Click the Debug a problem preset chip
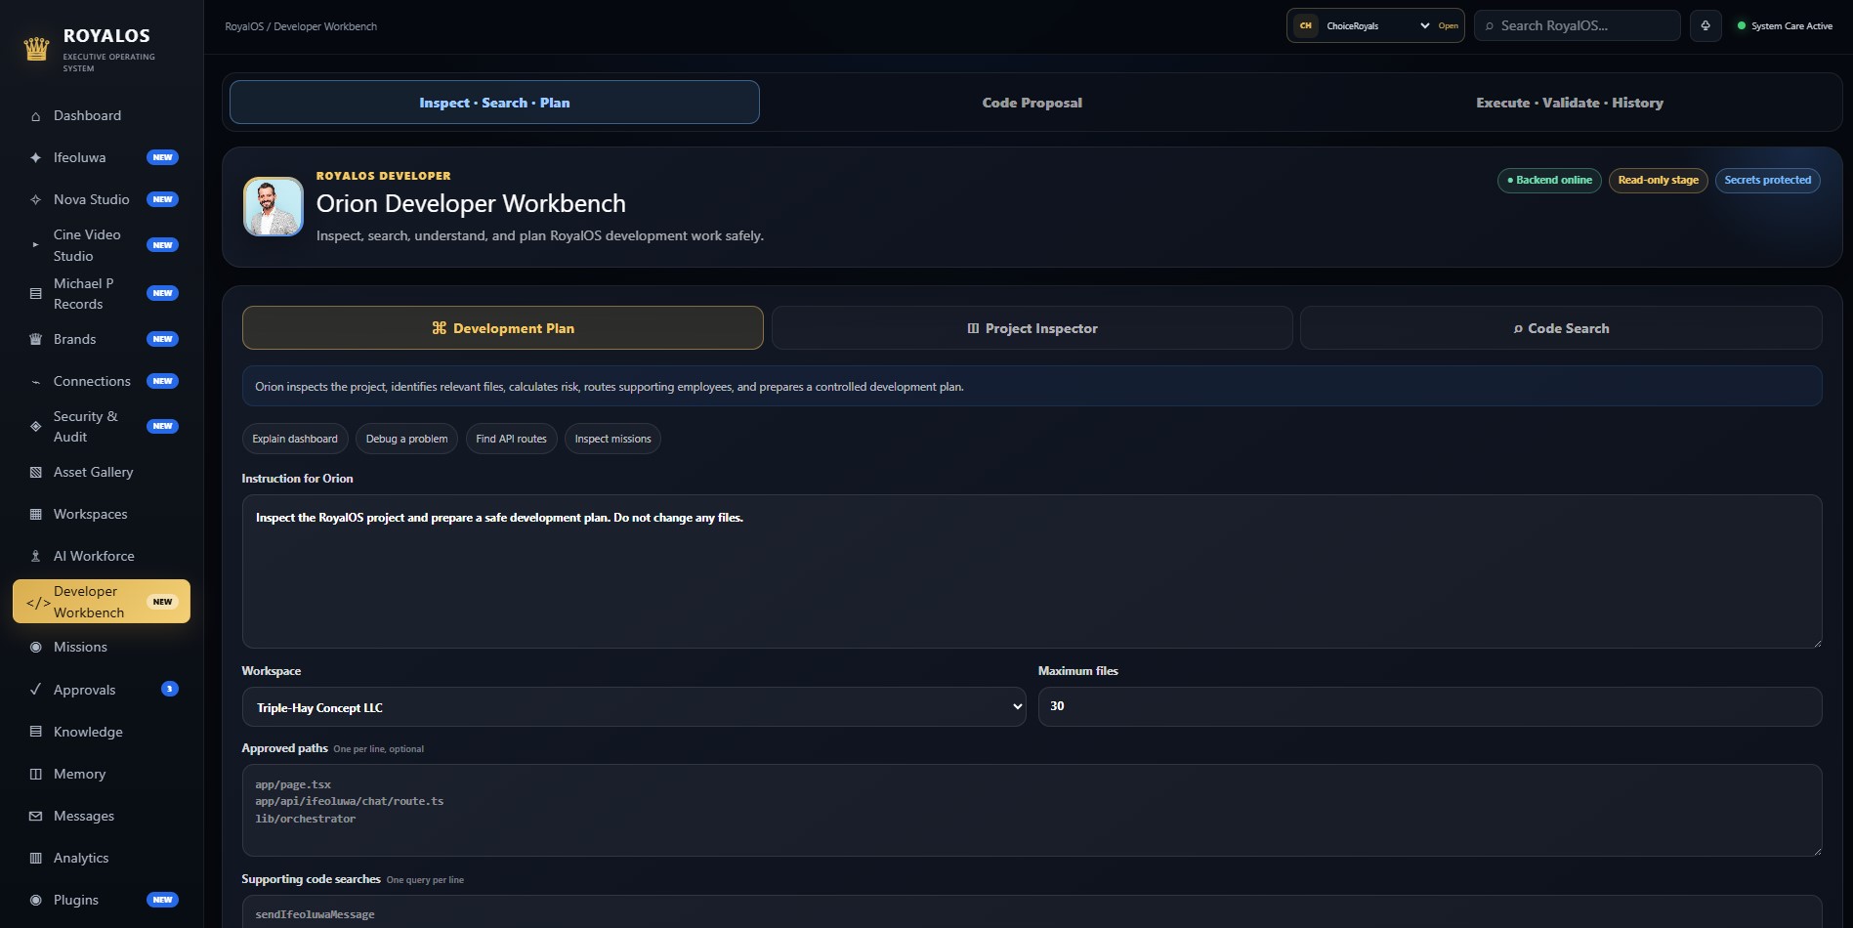Viewport: 1853px width, 928px height. 406,439
